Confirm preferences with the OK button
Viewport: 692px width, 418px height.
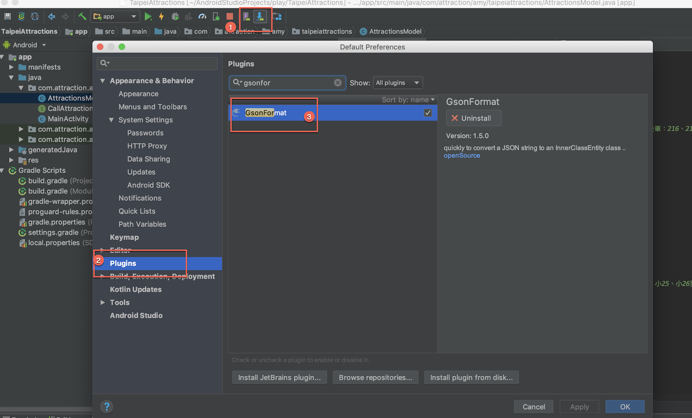click(x=625, y=407)
